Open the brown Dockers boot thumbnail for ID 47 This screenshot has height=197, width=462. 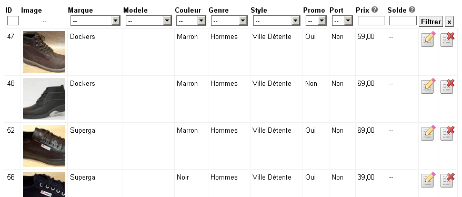[x=44, y=52]
